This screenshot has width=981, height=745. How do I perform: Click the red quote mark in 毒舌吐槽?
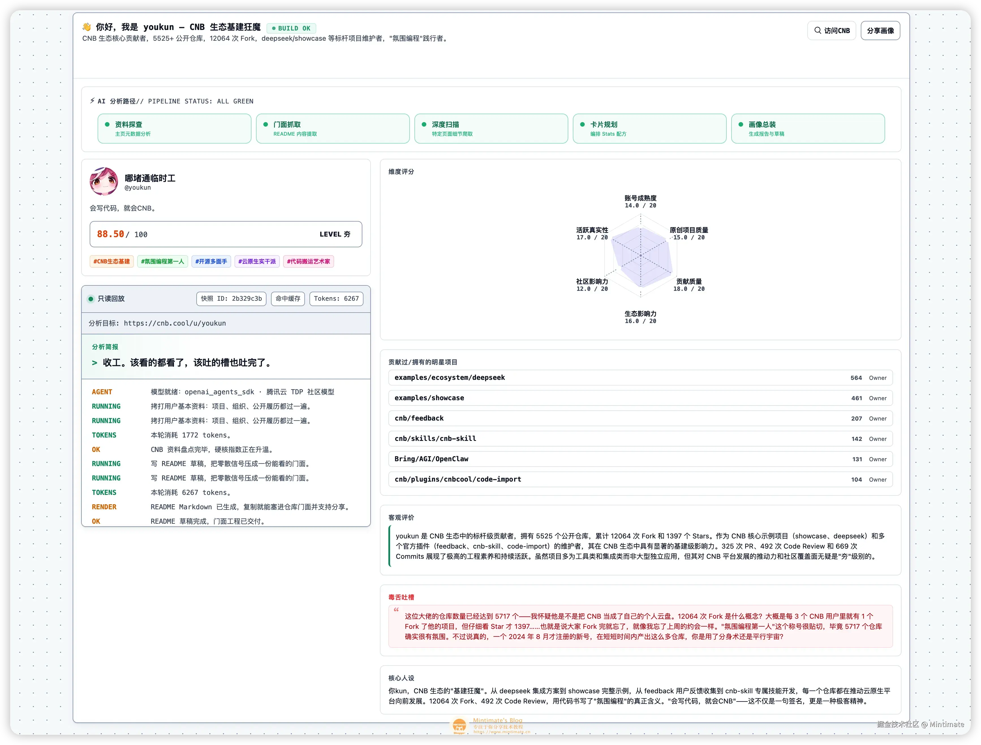396,610
